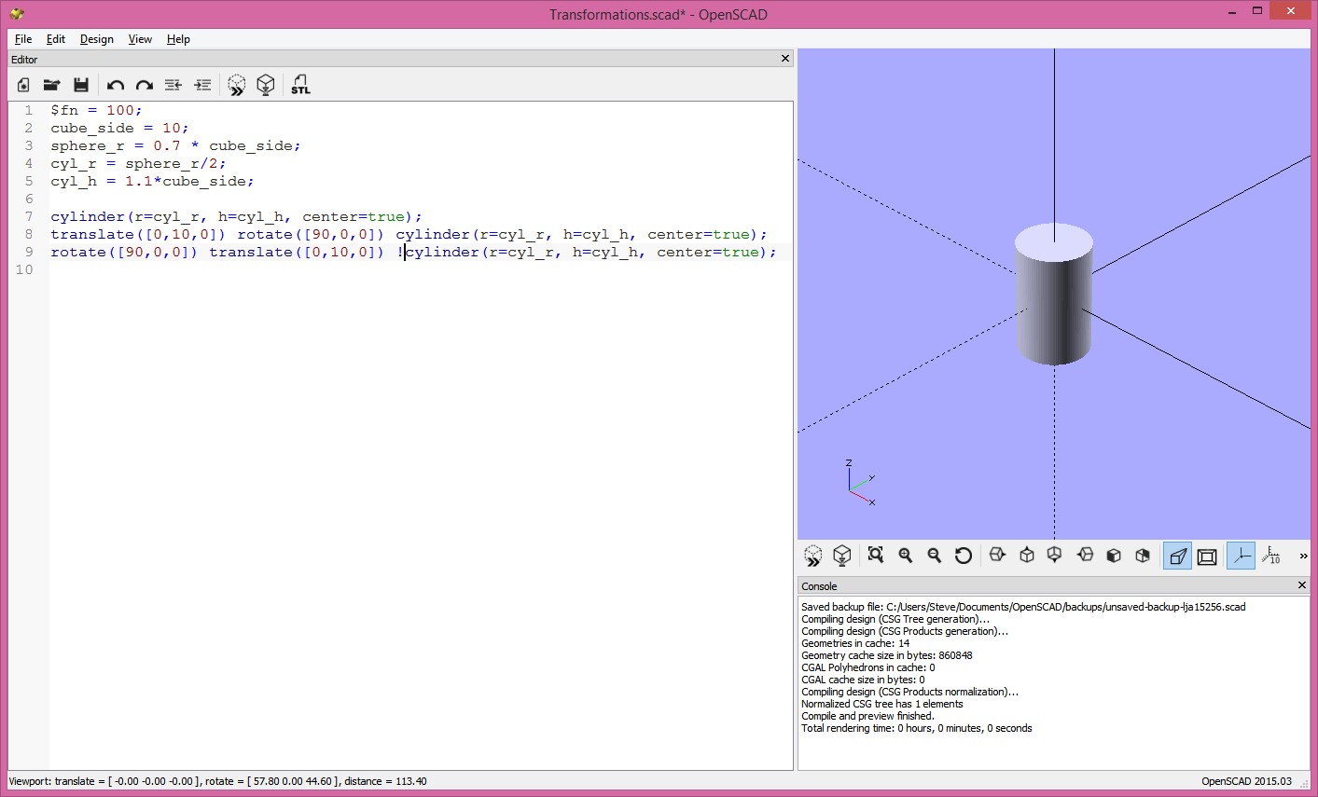Expand the extra viewport tools with the chevron

(1303, 555)
